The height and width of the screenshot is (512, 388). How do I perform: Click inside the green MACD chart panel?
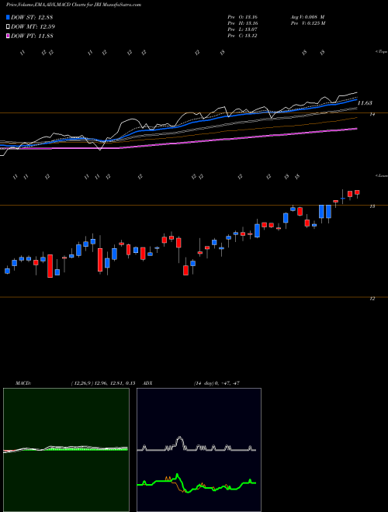[x=66, y=450]
